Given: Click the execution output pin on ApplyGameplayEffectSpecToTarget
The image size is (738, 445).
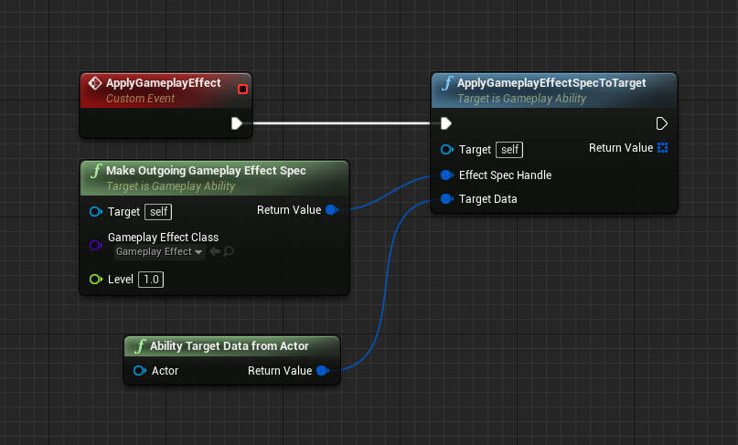Looking at the screenshot, I should pyautogui.click(x=662, y=123).
